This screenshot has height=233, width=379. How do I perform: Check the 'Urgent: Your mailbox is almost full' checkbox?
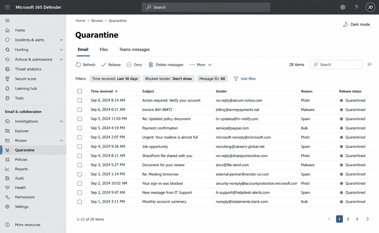point(80,137)
